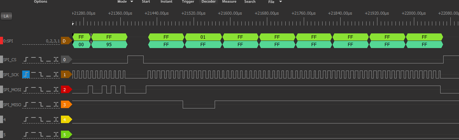Click the Mode menu label
Viewport: 459px width, 140px height.
pos(122,2)
